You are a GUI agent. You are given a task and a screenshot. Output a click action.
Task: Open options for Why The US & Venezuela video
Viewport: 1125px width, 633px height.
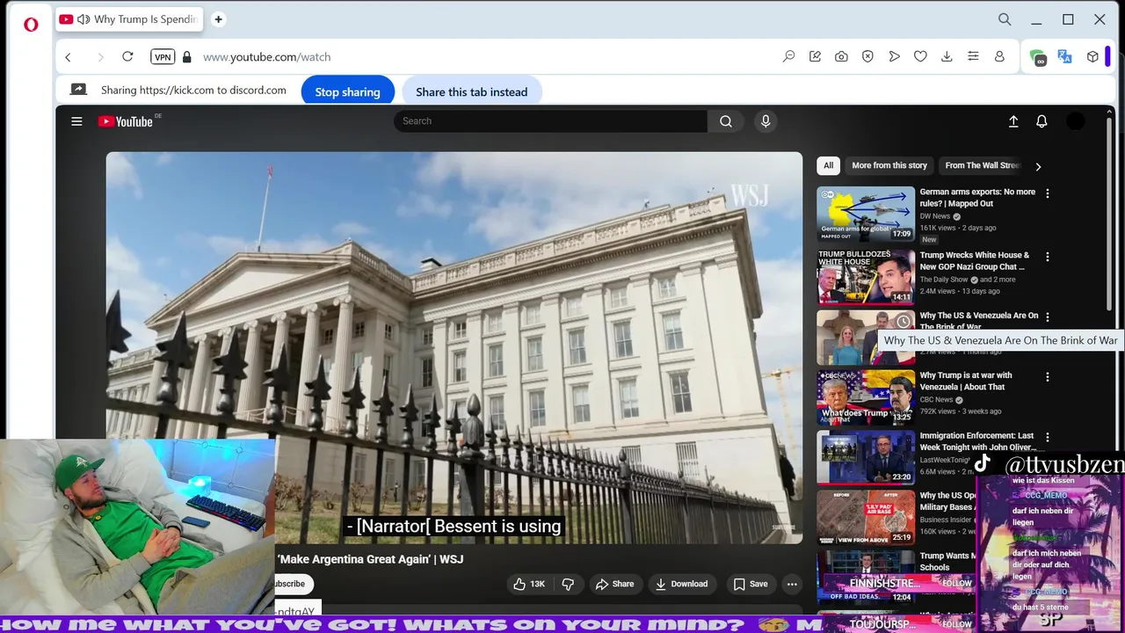point(1047,316)
